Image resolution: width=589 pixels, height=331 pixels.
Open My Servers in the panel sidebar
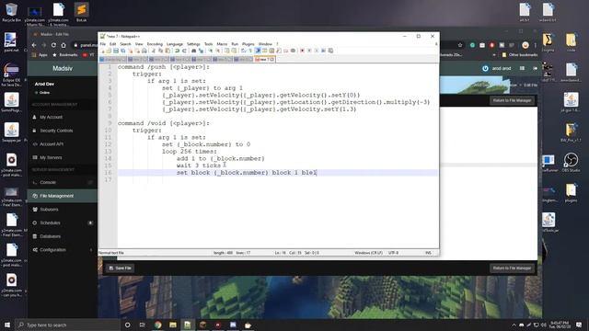tap(51, 157)
